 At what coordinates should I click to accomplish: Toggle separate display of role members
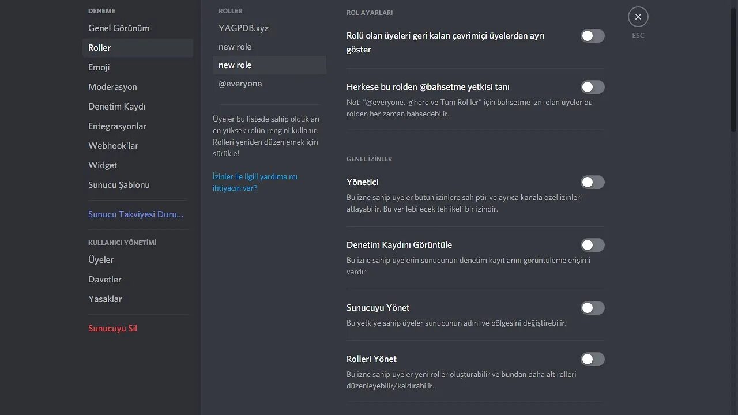coord(592,36)
